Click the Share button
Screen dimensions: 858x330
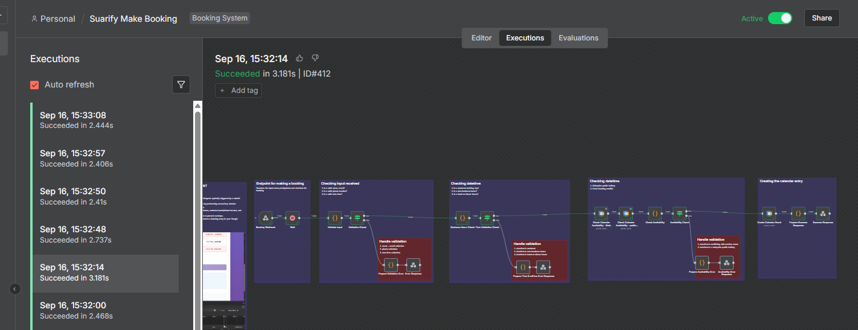pyautogui.click(x=822, y=18)
